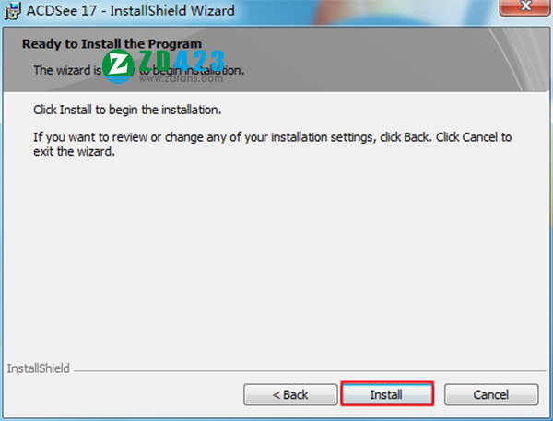Click the paragraph about reviewing installation settings
The height and width of the screenshot is (421, 553).
point(272,145)
